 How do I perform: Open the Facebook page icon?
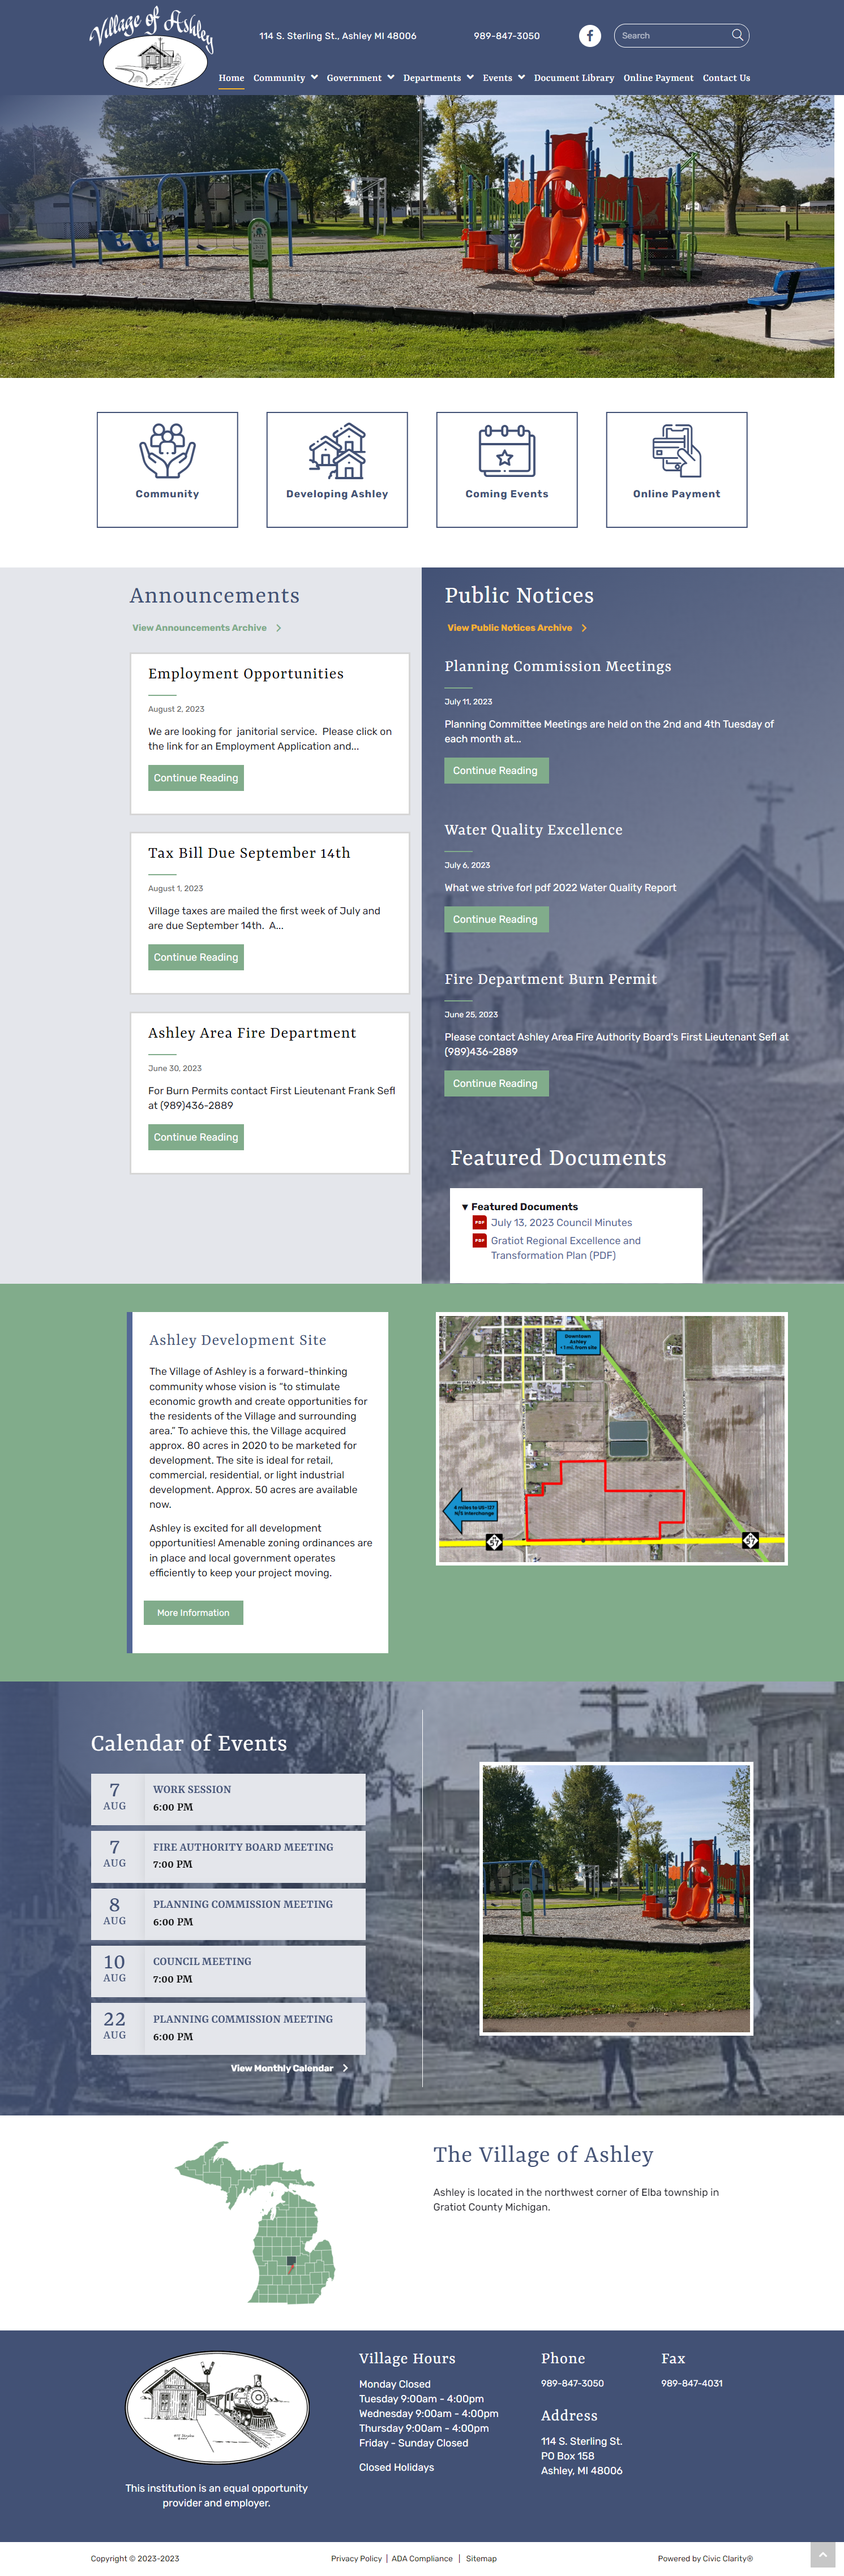tap(589, 36)
